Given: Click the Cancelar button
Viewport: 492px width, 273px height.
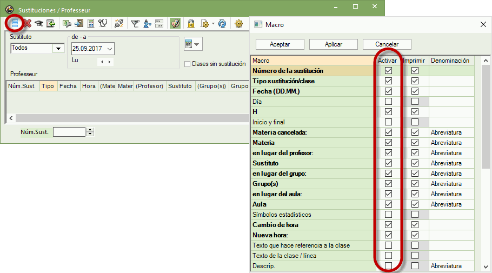Looking at the screenshot, I should click(x=387, y=44).
